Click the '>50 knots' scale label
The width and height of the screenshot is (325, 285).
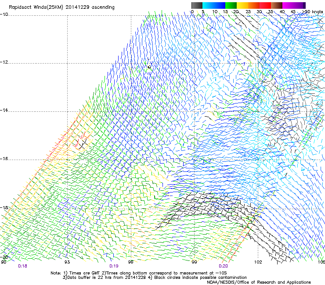[x=313, y=11]
